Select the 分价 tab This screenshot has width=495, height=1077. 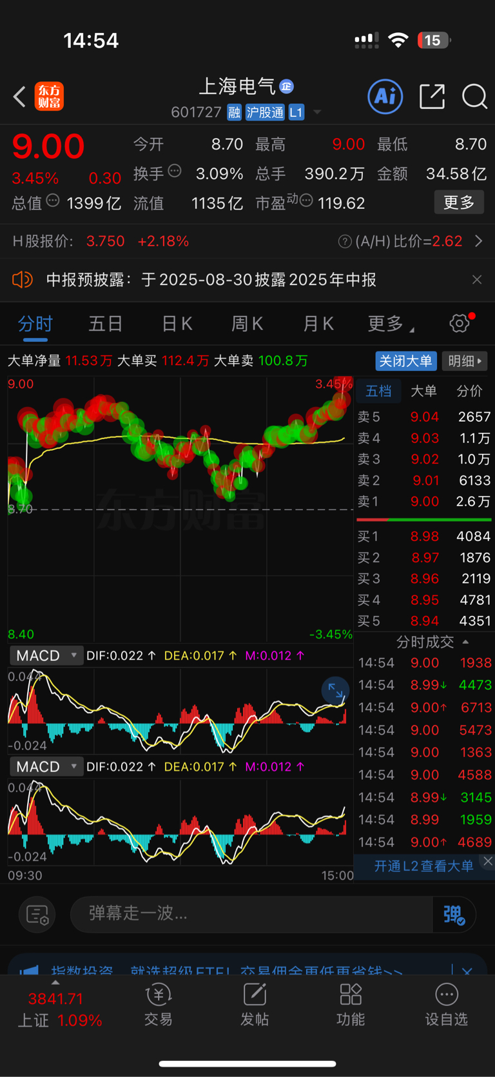pyautogui.click(x=469, y=391)
